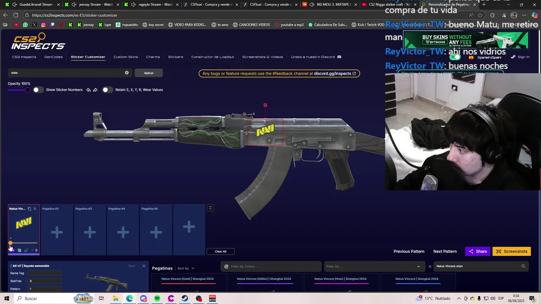The width and height of the screenshot is (541, 304).
Task: Toggle Show Sticker Numbers switch
Action: [38, 90]
